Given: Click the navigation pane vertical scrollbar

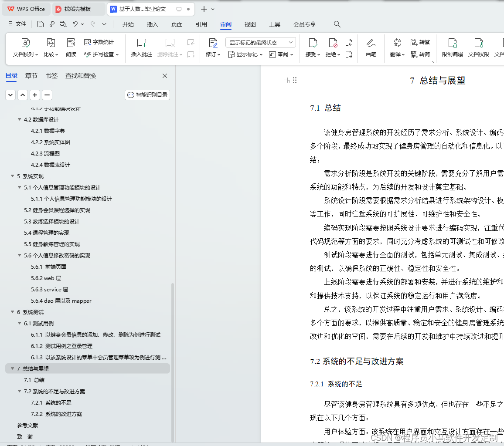Looking at the screenshot, I should (x=173, y=362).
